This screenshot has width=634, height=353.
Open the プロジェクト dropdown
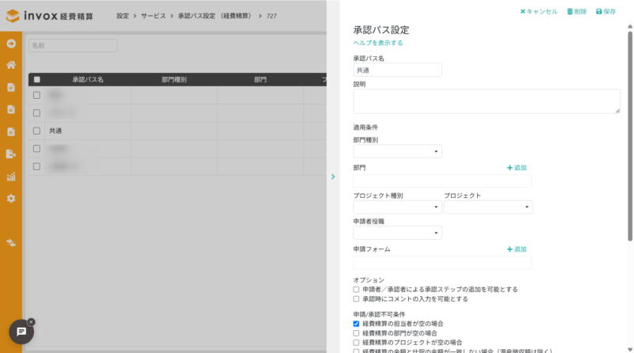[x=488, y=207]
